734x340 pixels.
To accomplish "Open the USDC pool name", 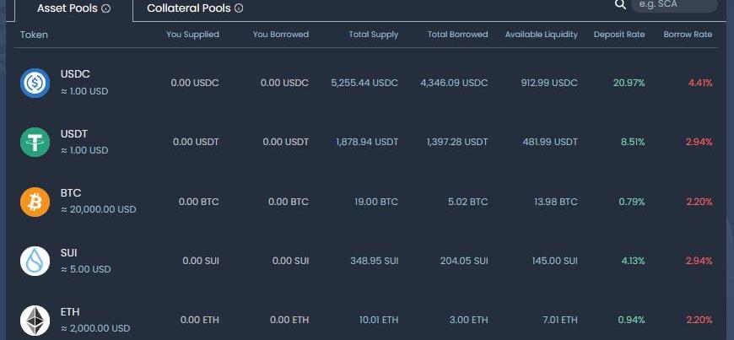I will [x=75, y=75].
